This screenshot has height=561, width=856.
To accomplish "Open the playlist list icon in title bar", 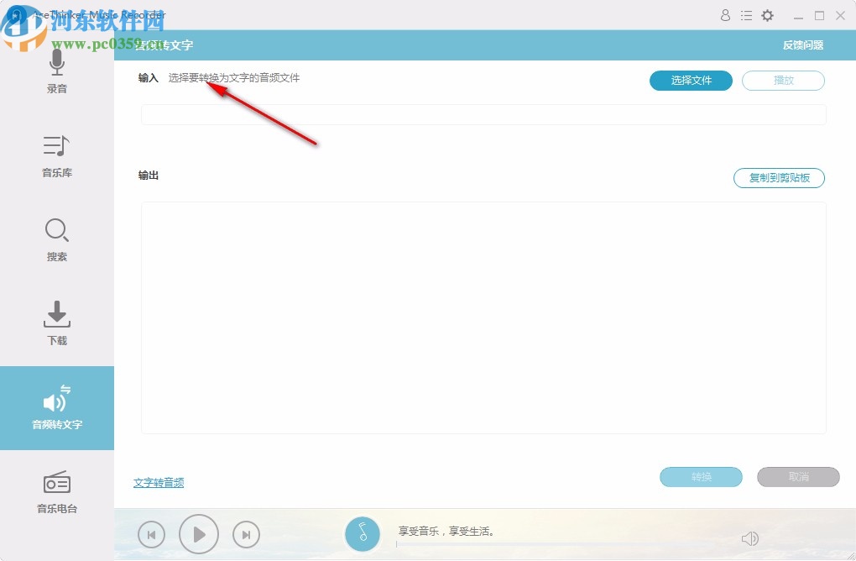I will tap(746, 15).
